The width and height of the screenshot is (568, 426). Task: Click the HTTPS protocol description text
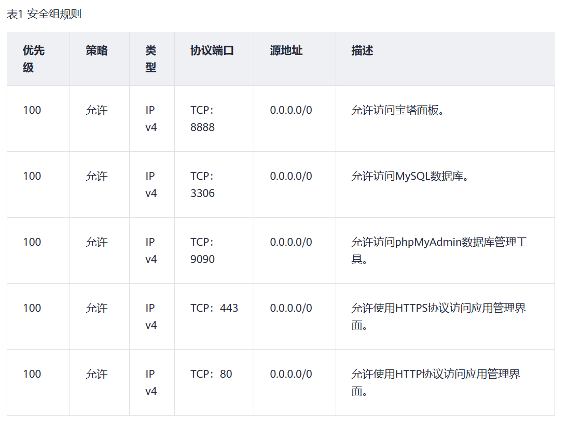tap(438, 317)
